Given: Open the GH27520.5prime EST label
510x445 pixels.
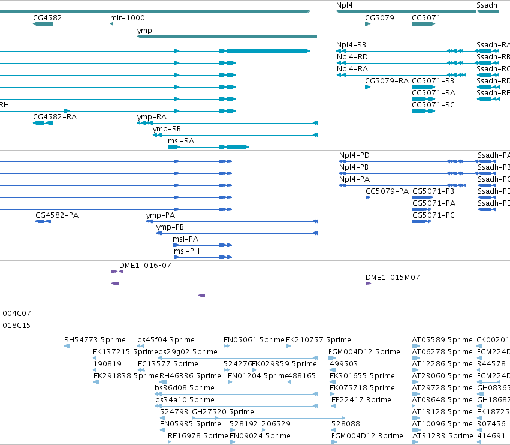Looking at the screenshot, I should point(223,412).
